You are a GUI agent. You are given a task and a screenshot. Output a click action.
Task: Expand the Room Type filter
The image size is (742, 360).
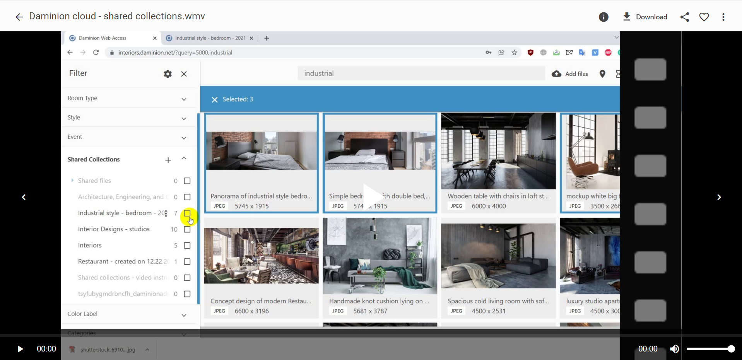point(184,99)
